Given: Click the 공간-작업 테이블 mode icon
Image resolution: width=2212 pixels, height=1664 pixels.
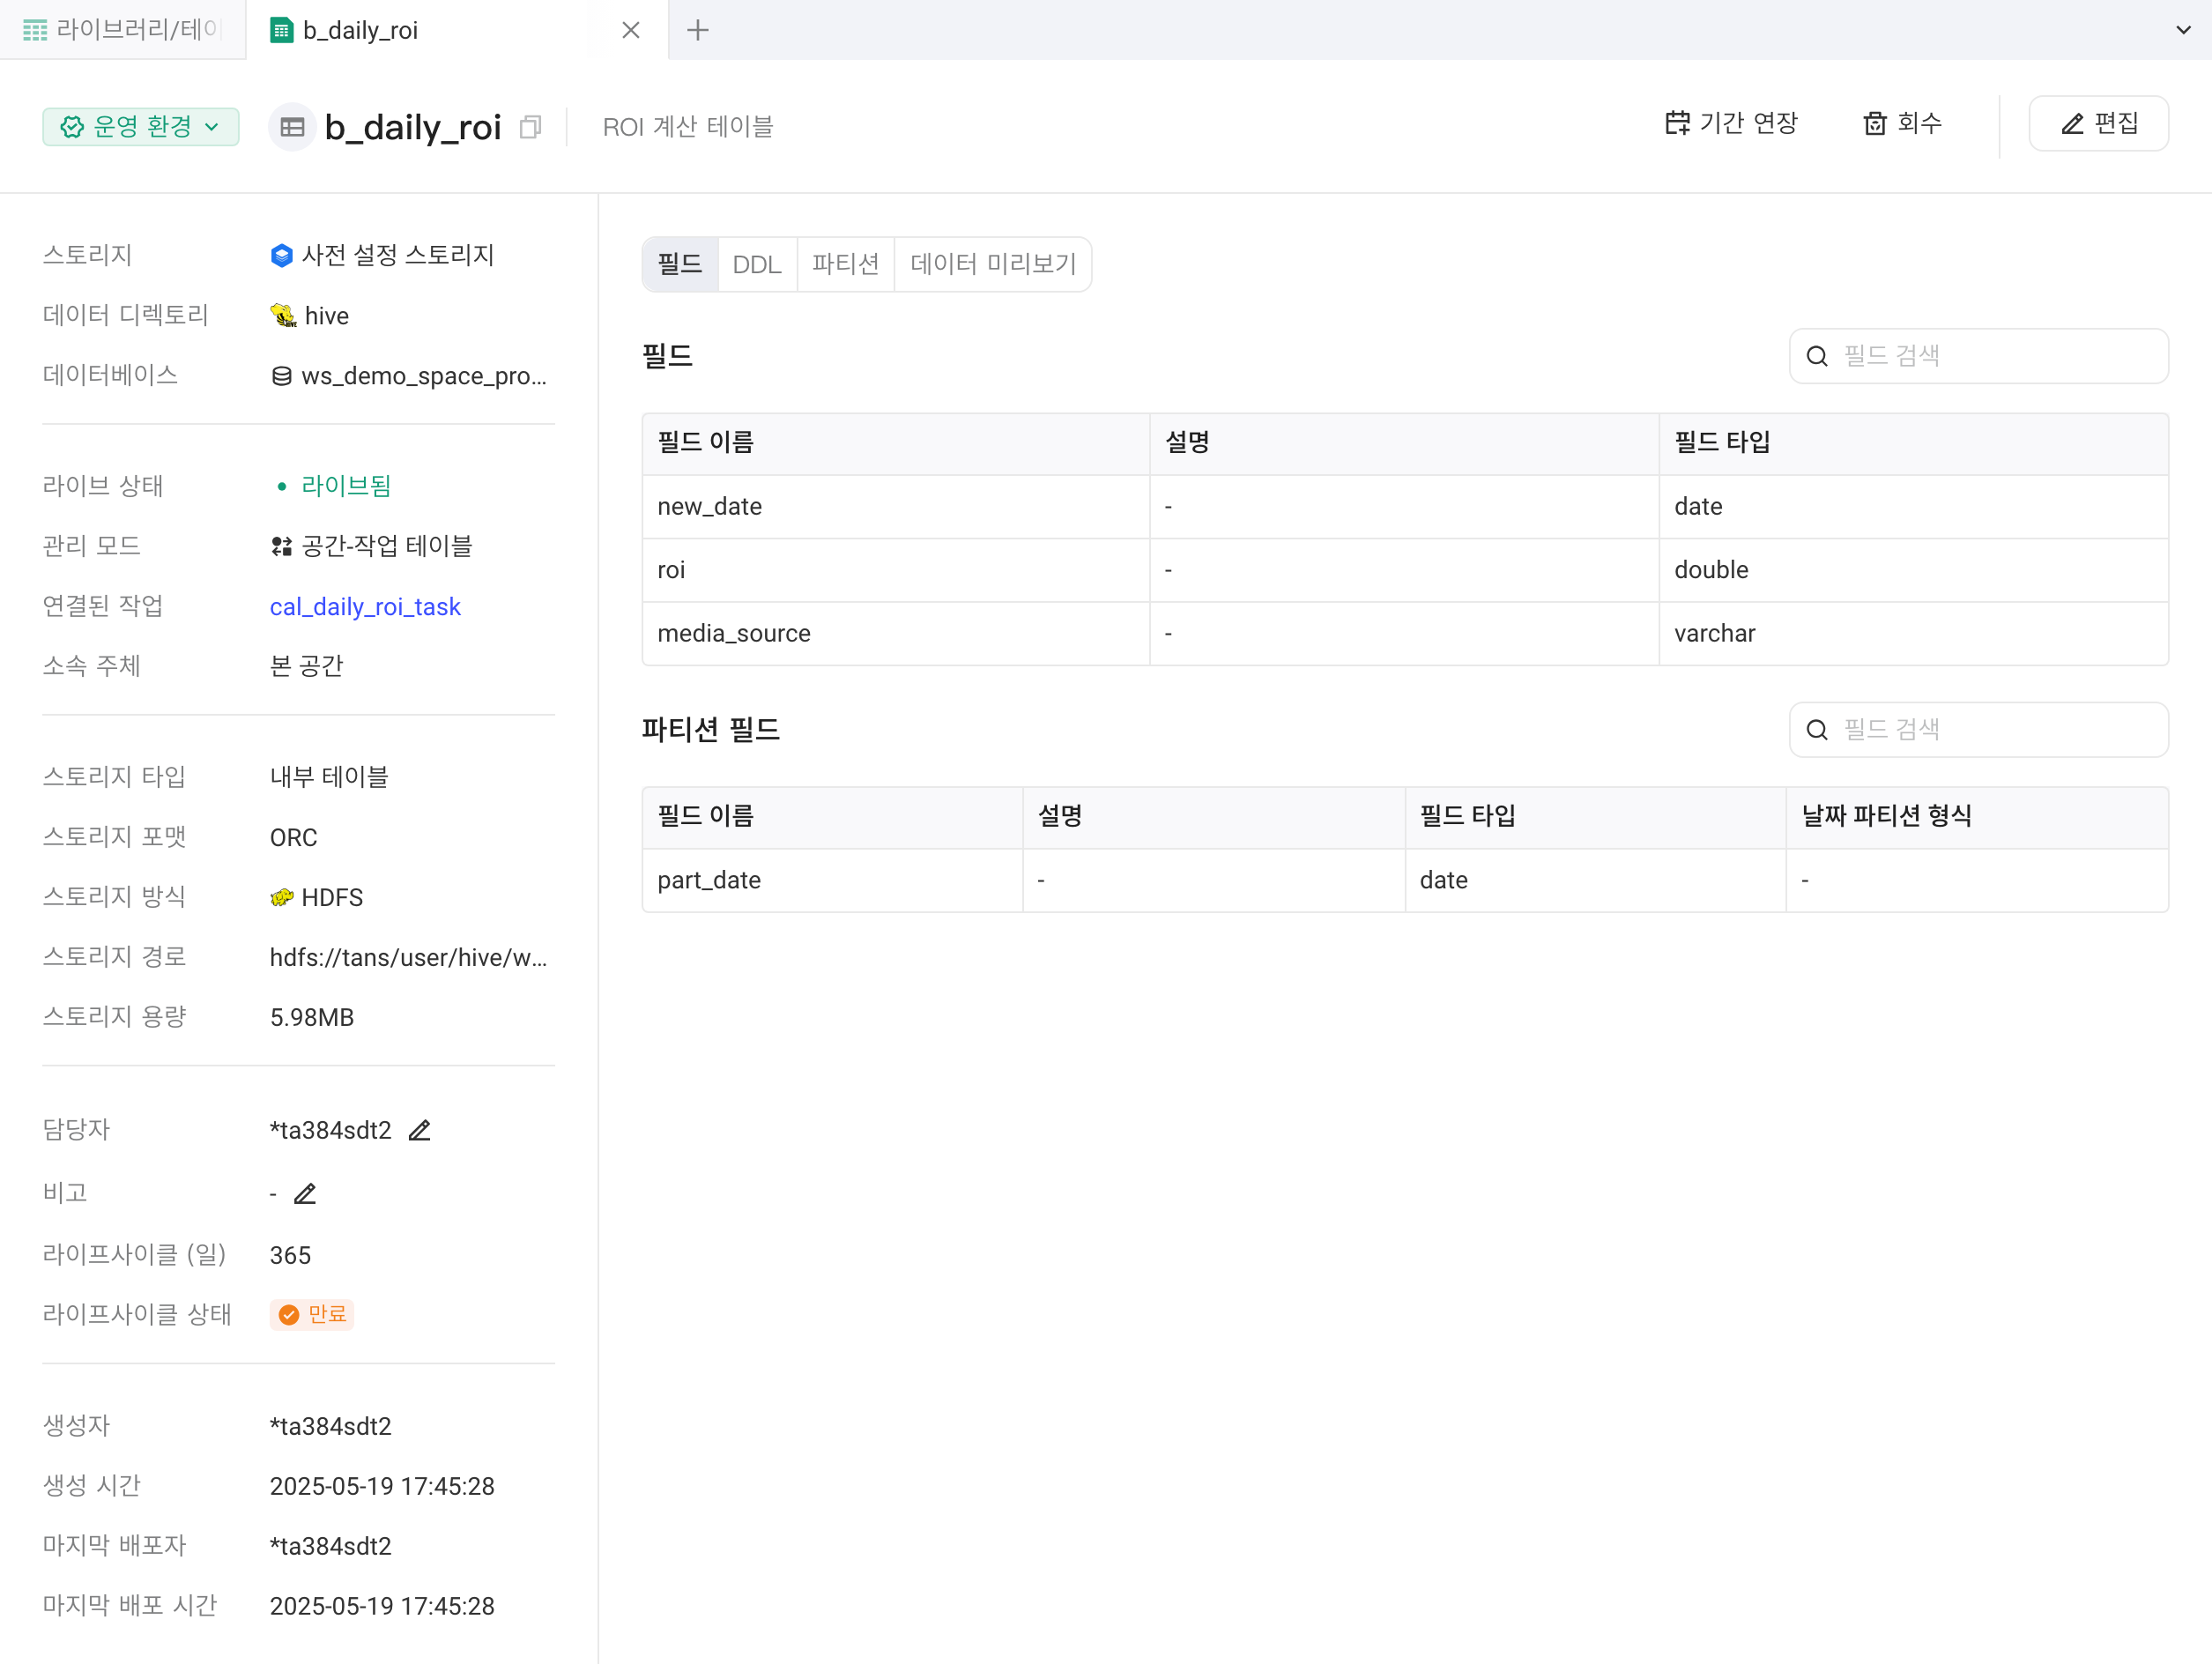Looking at the screenshot, I should pos(282,546).
